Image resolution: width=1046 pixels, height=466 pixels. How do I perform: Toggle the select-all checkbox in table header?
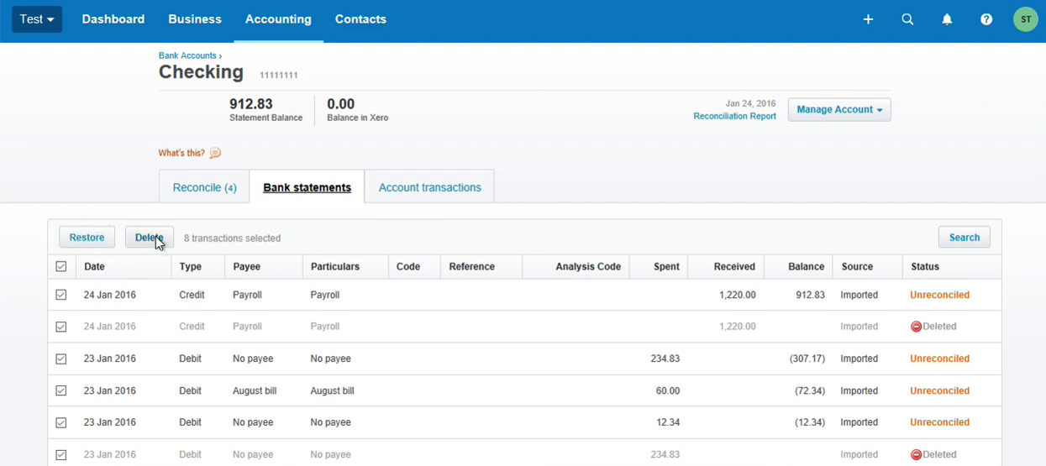[x=61, y=267]
